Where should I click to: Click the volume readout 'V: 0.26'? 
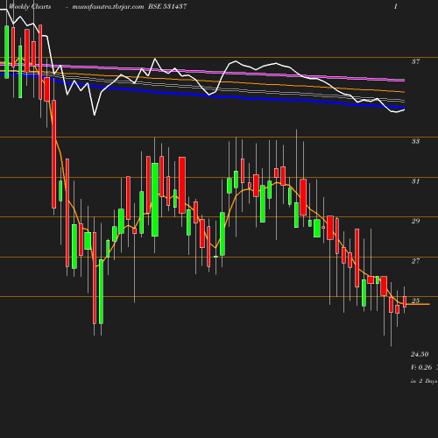pos(421,367)
